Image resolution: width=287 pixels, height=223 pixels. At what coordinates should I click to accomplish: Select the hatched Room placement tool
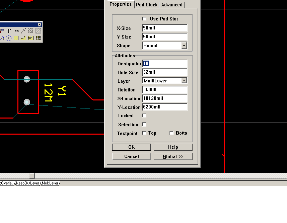(38, 31)
